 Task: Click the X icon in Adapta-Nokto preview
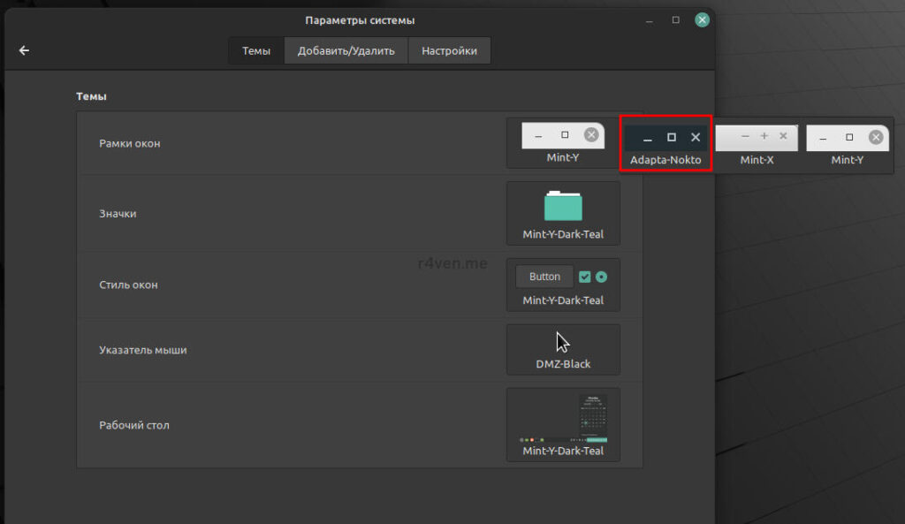pyautogui.click(x=696, y=137)
